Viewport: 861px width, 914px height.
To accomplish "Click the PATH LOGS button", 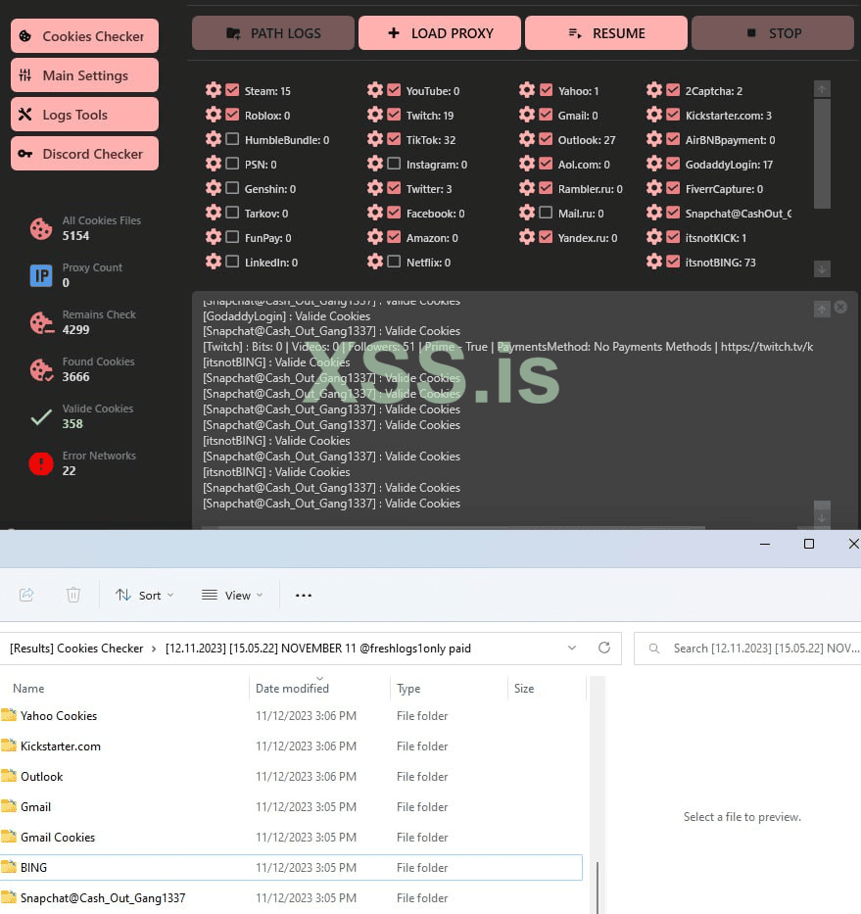I will (273, 33).
